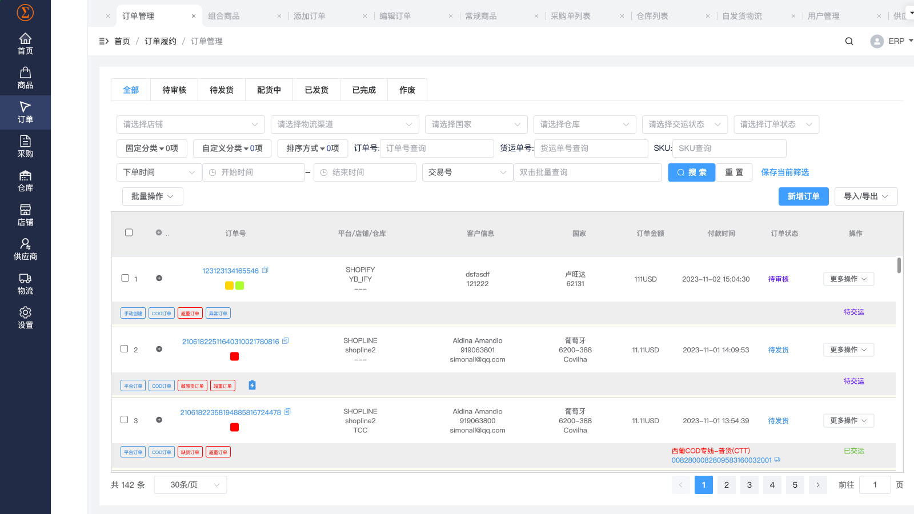Expand row 1 details with plus icon
The width and height of the screenshot is (914, 514).
pyautogui.click(x=159, y=278)
